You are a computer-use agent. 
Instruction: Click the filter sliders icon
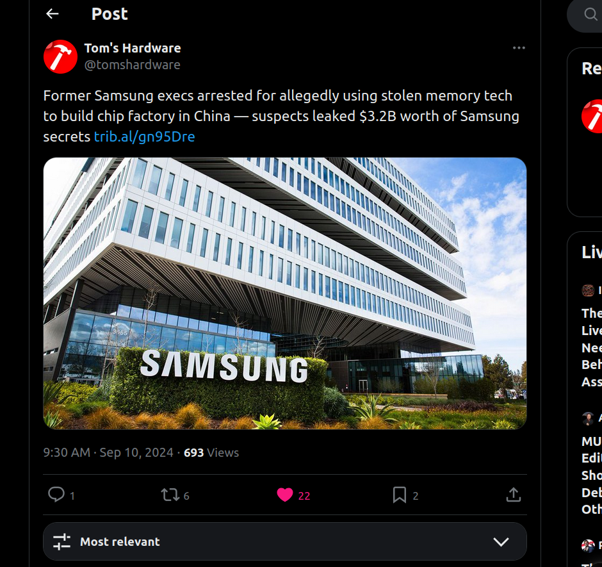[61, 541]
